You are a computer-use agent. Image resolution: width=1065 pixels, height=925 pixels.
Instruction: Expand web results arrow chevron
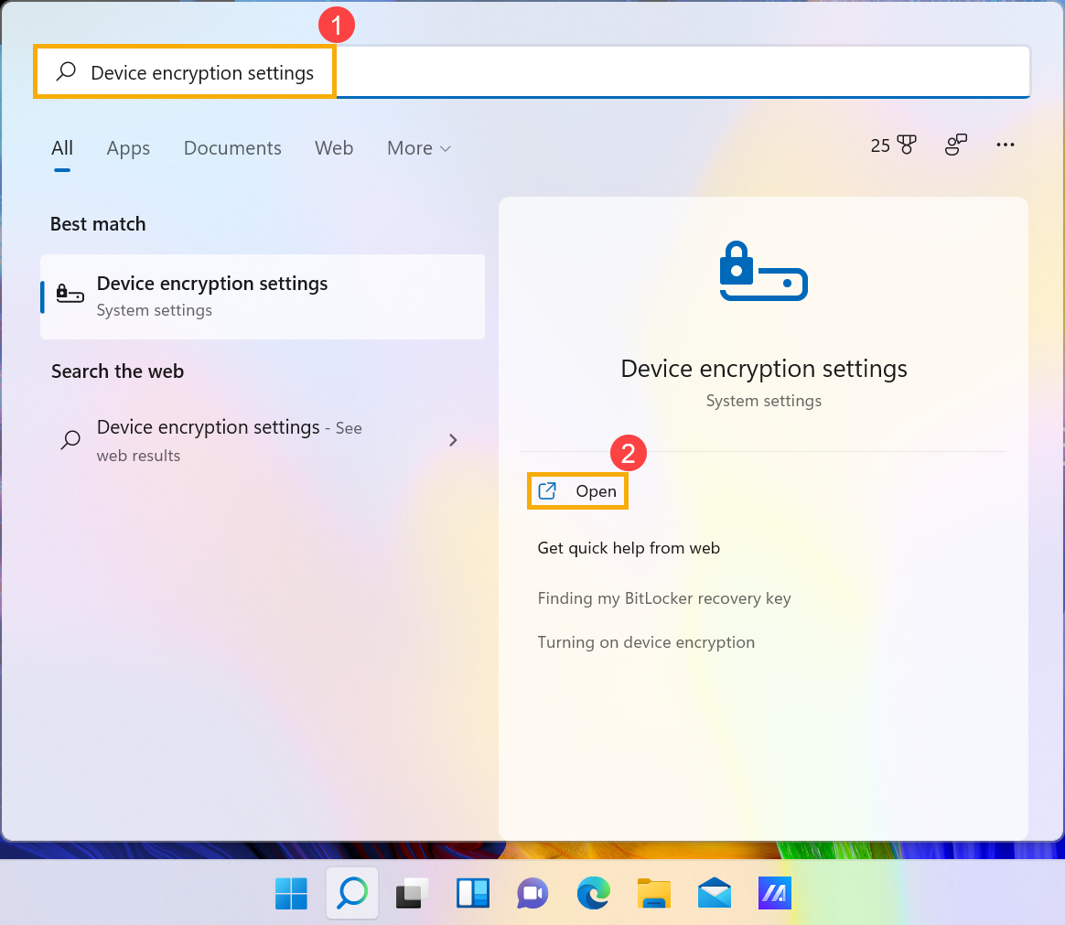click(x=453, y=440)
